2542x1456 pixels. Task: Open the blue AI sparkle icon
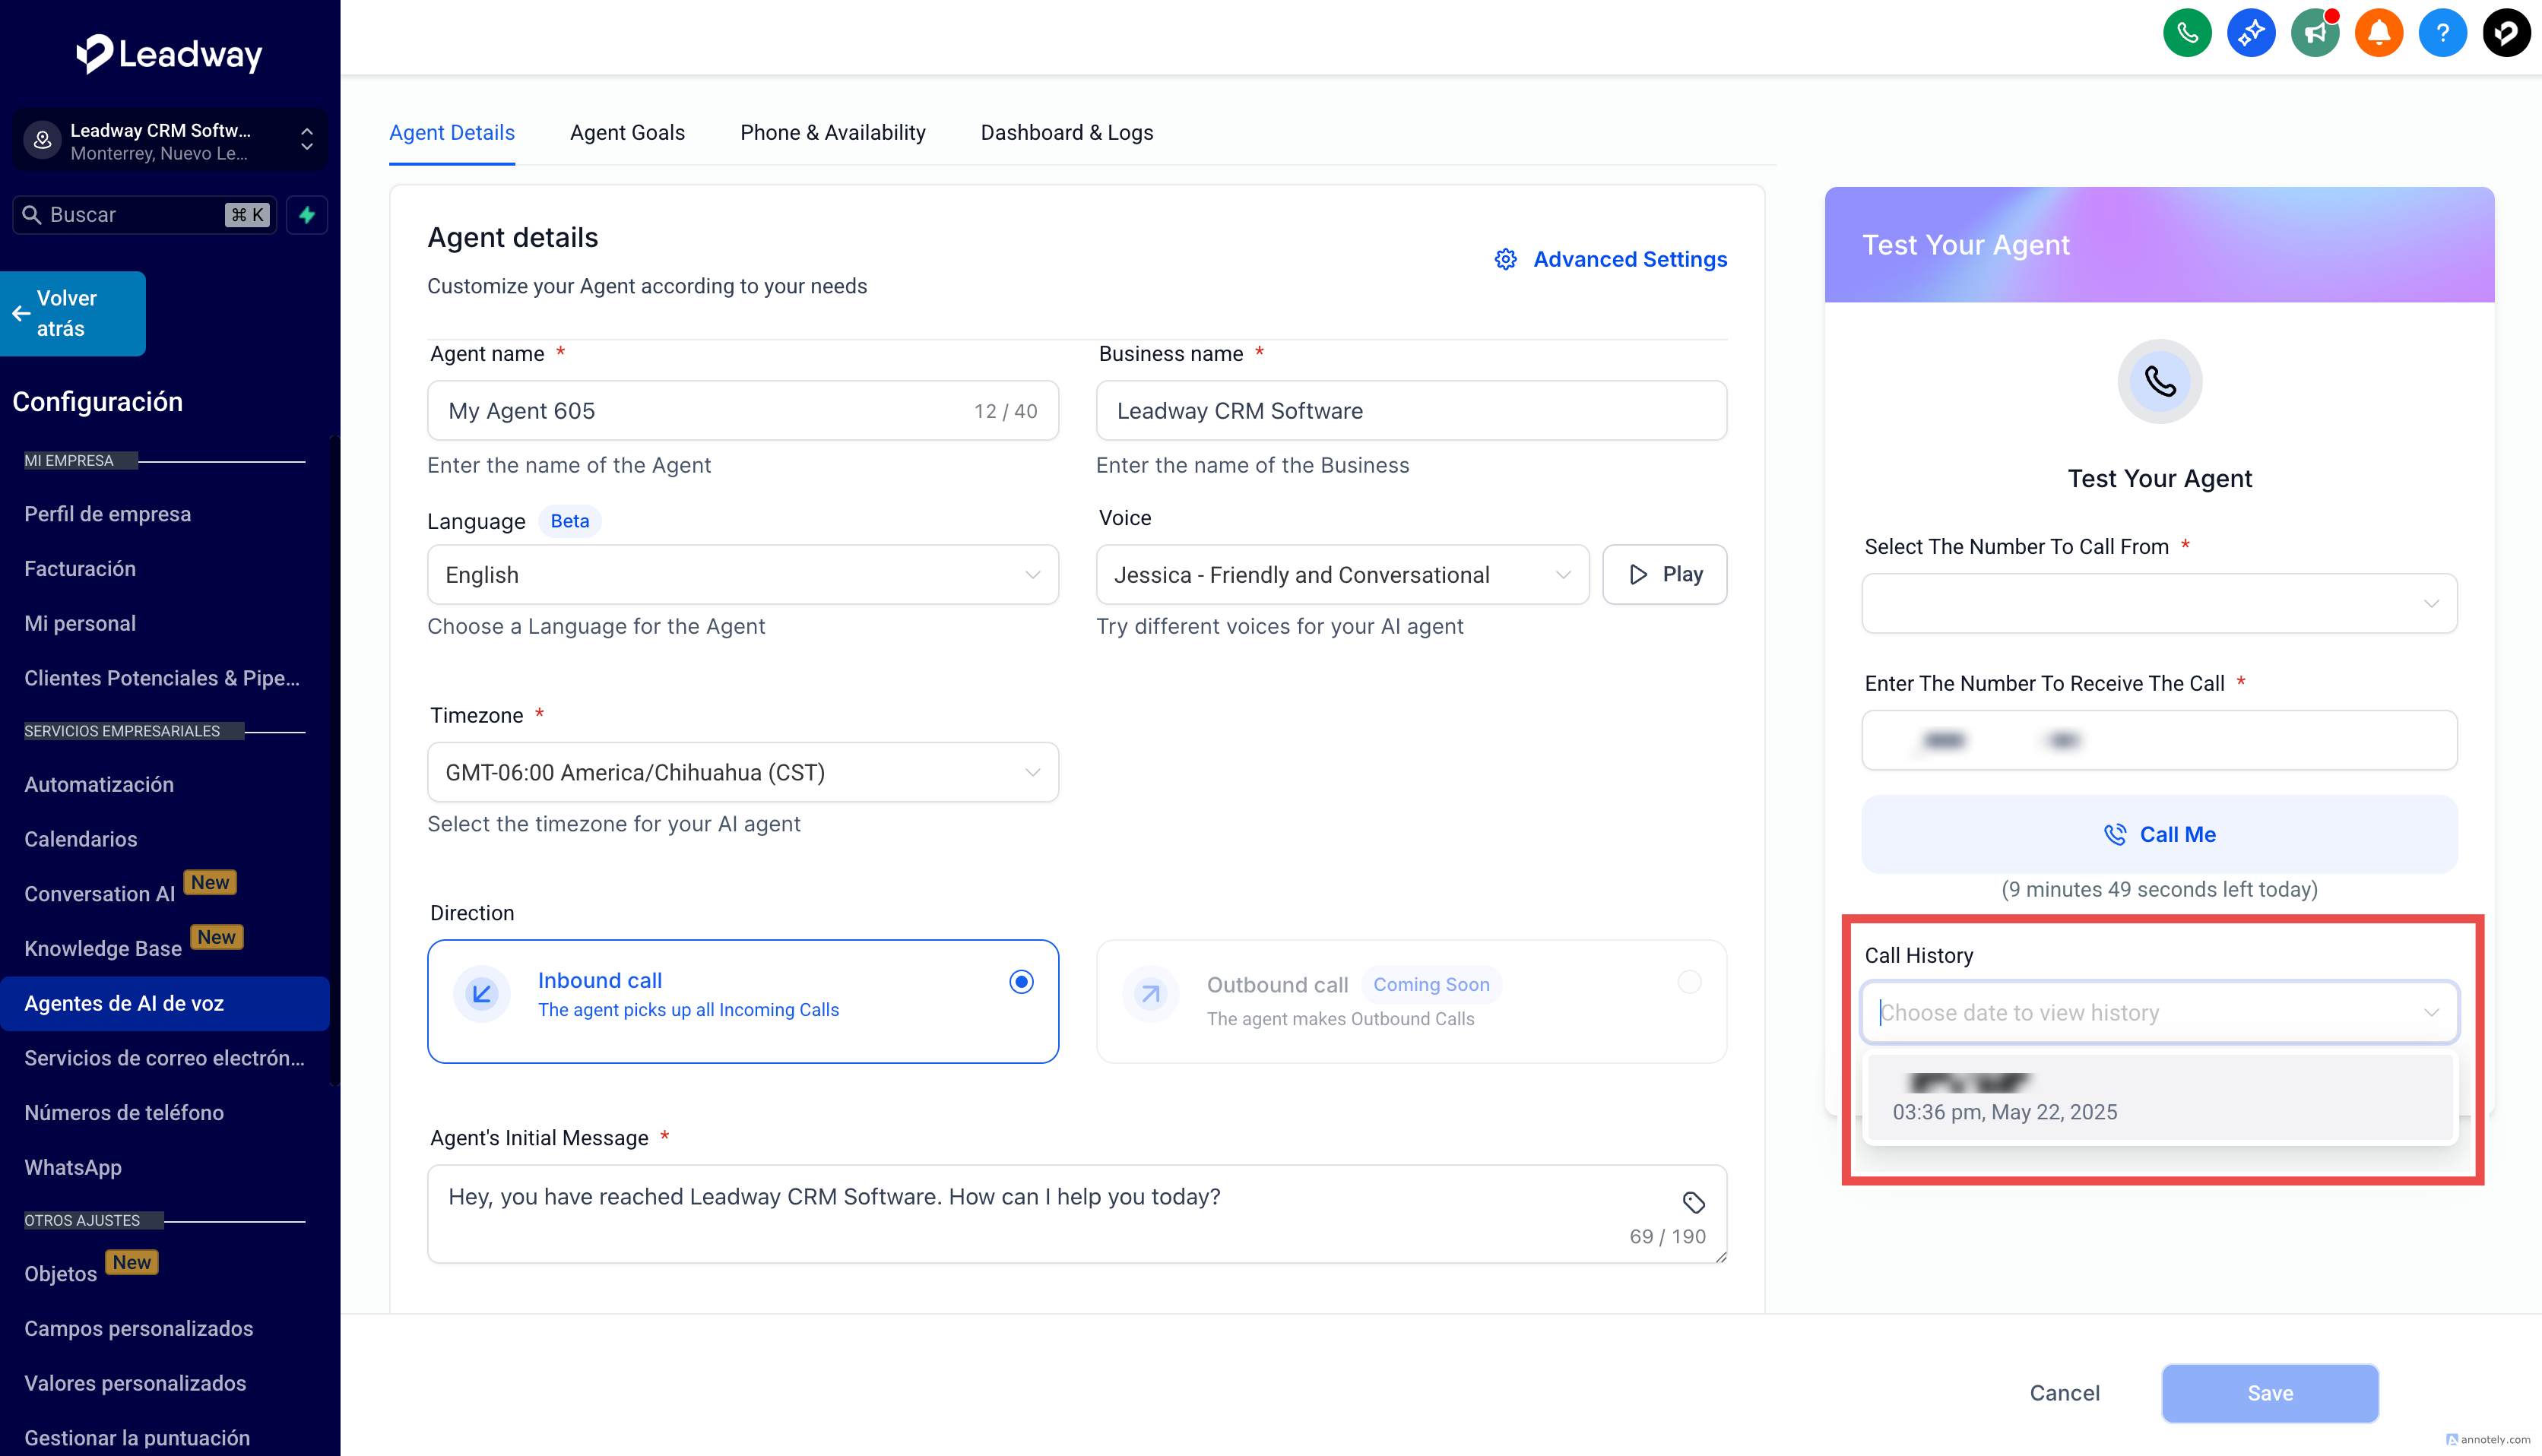pos(2251,33)
